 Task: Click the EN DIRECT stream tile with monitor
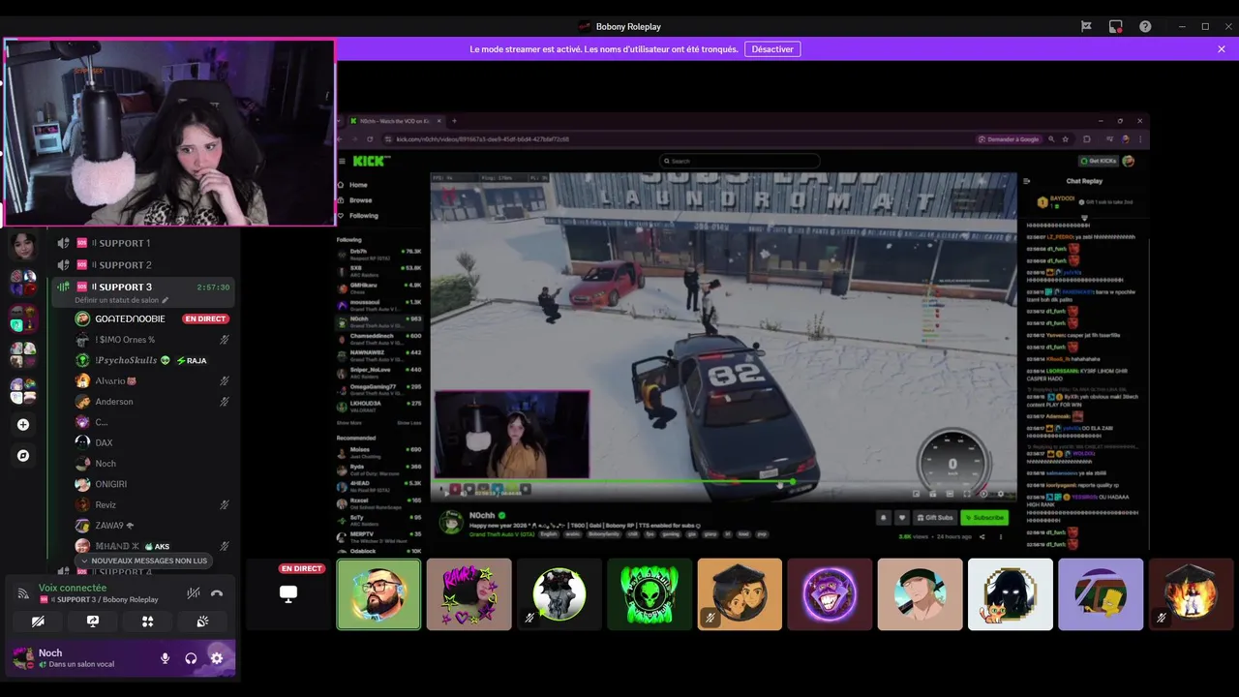(288, 594)
